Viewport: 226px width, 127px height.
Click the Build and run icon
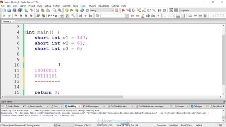77,10
